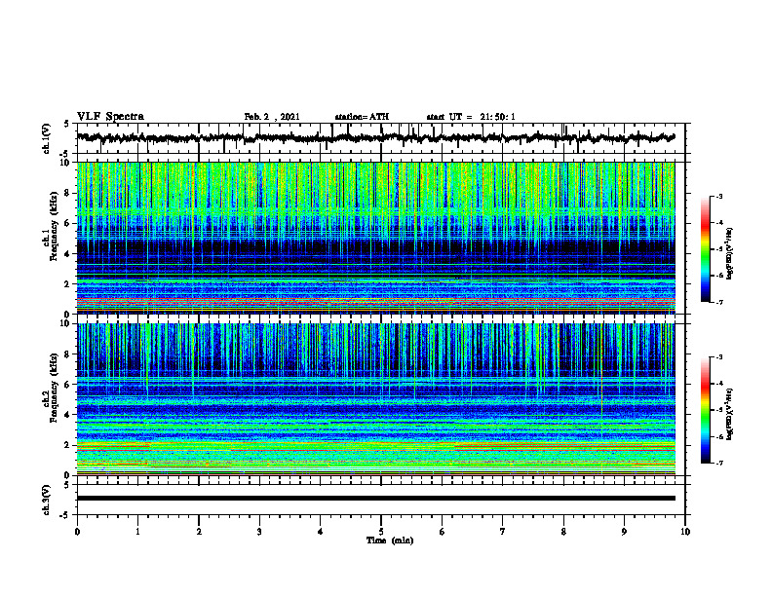Click the 'ch.1(V)' axis label of top waveform
Screen dimensions: 772x596
tap(47, 138)
